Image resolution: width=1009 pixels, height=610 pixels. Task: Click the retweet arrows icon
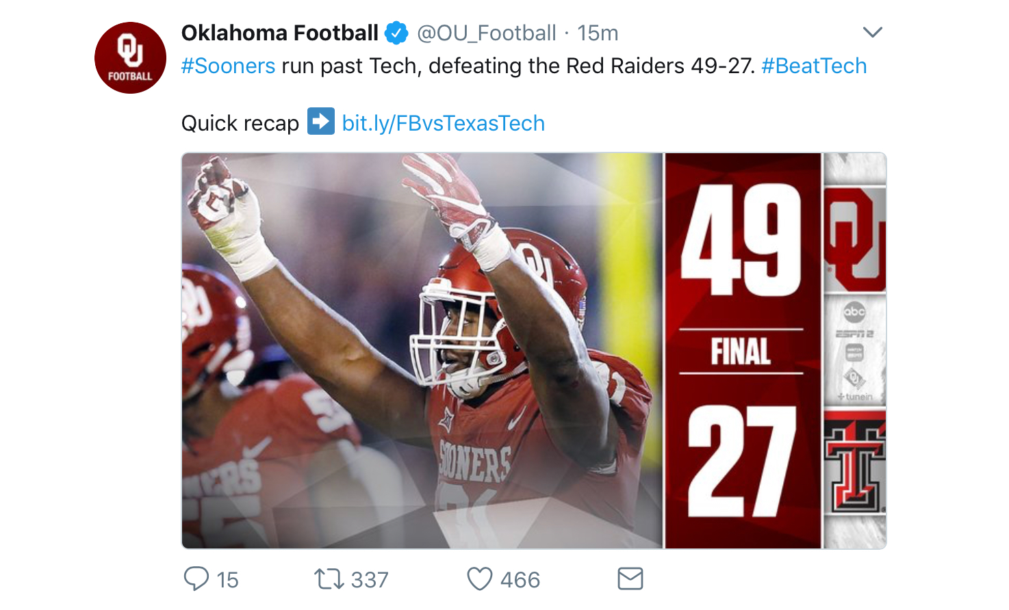[329, 579]
